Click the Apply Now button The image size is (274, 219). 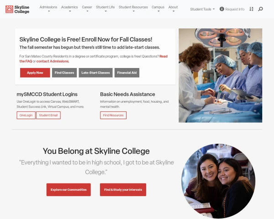click(35, 73)
